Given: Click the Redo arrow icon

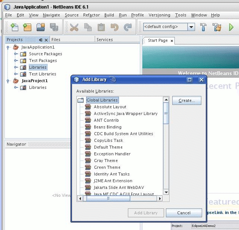Looking at the screenshot, I should (x=128, y=27).
